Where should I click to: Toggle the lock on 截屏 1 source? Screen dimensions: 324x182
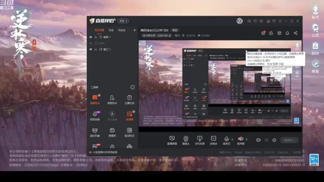coord(96,37)
